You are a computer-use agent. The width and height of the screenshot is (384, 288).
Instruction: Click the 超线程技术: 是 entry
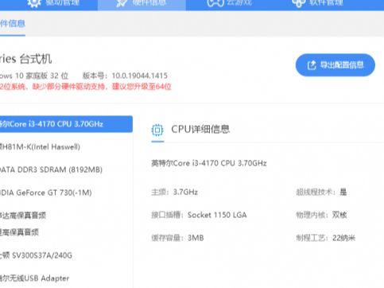(x=321, y=192)
